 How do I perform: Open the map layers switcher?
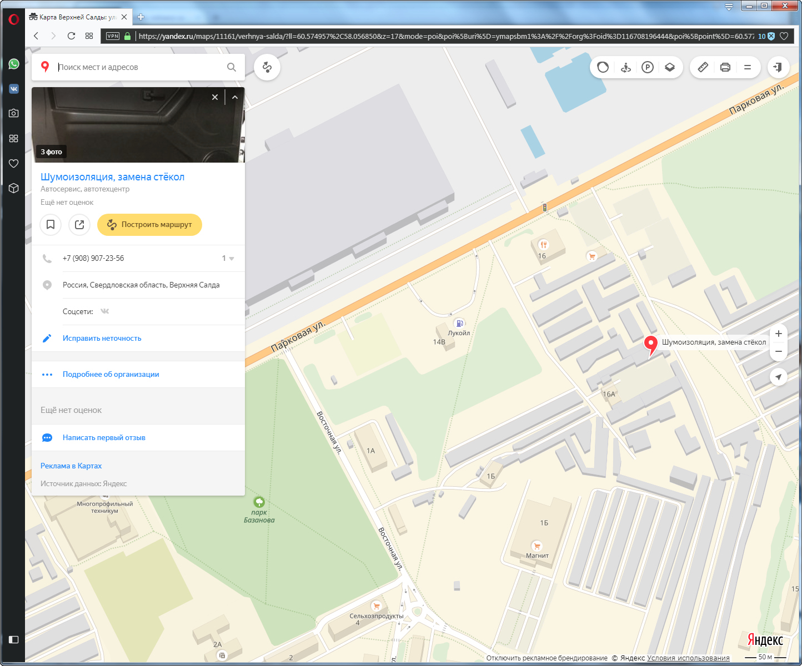[669, 67]
